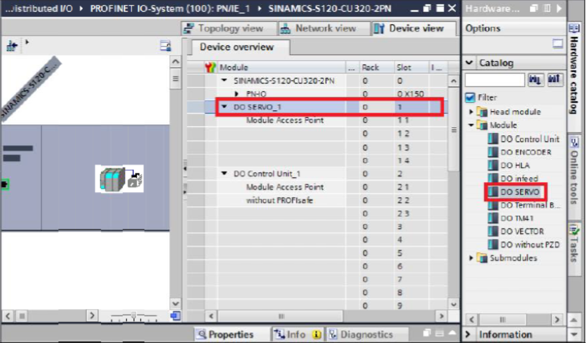Select DO SERVO in catalog
This screenshot has height=343, width=586.
[520, 192]
